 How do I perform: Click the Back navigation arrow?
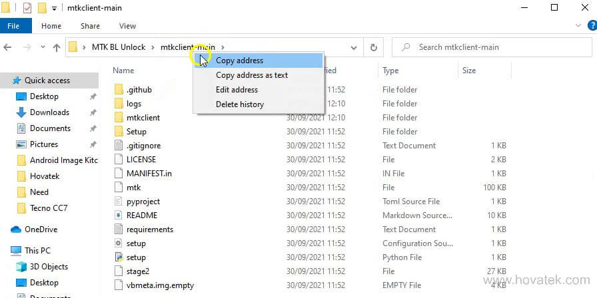(x=8, y=47)
